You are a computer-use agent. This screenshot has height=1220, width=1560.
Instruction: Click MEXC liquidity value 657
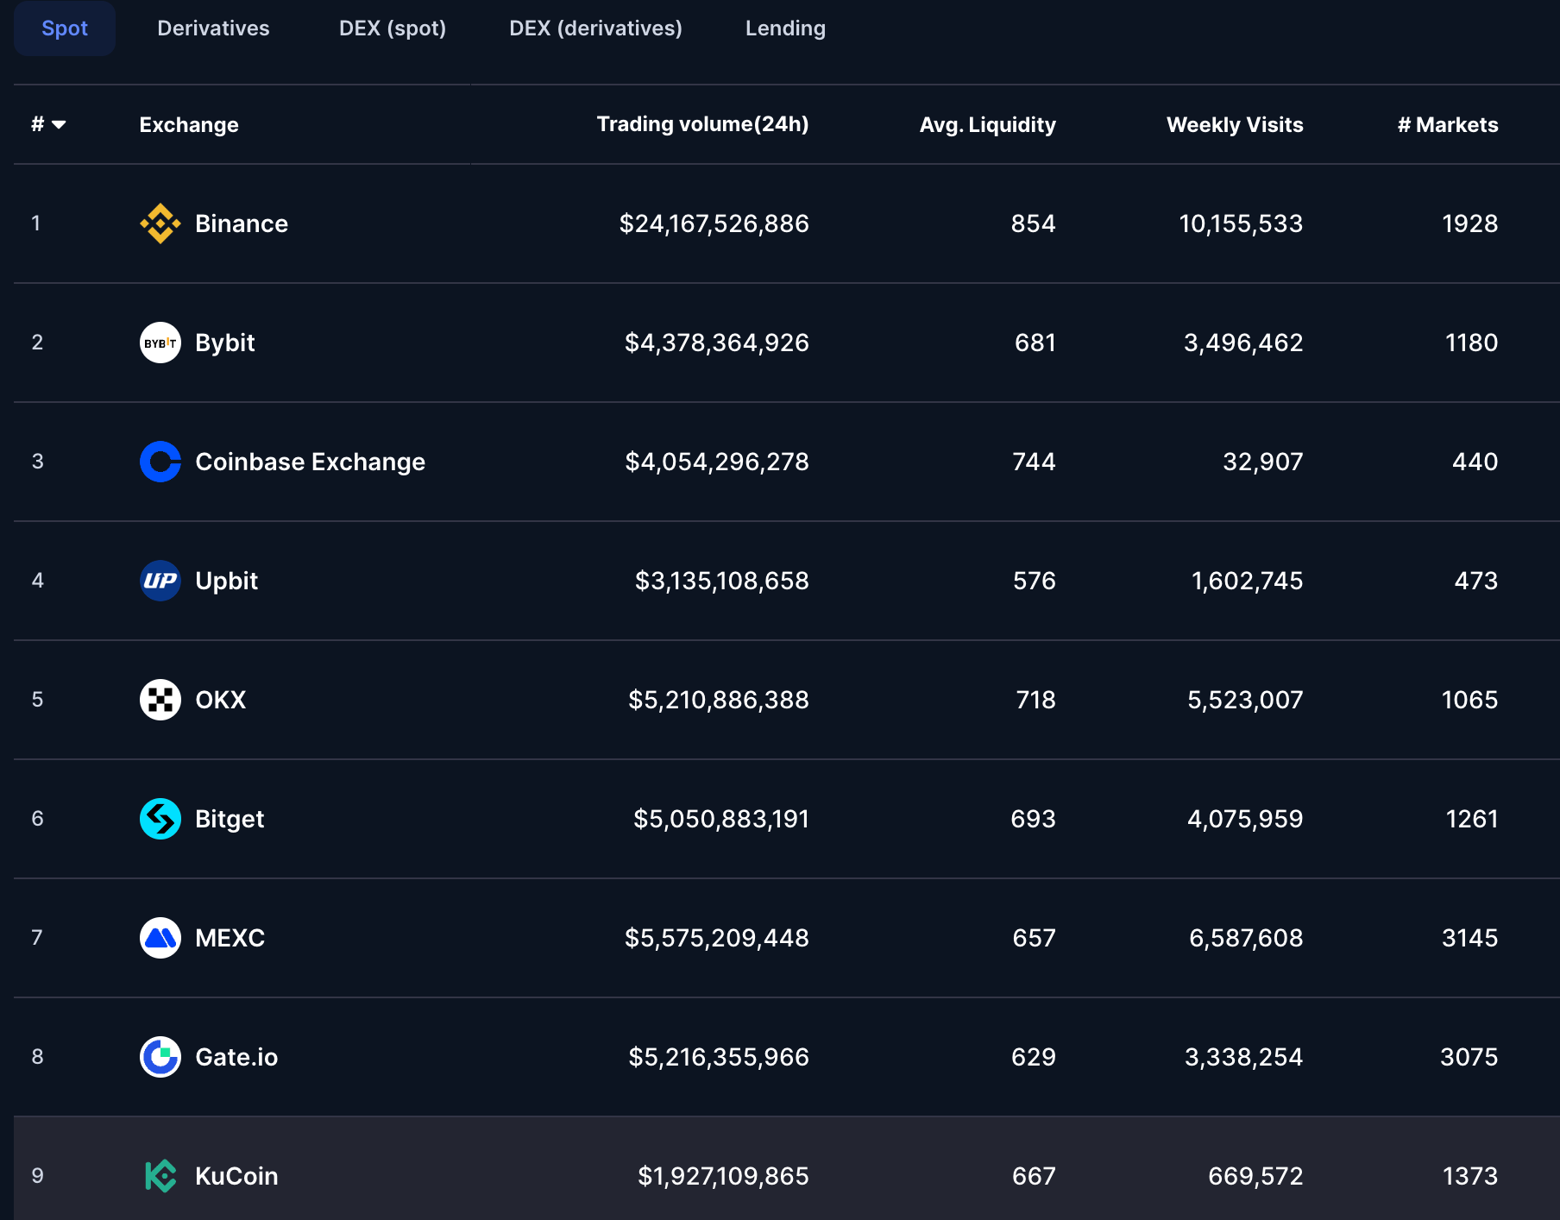1035,938
